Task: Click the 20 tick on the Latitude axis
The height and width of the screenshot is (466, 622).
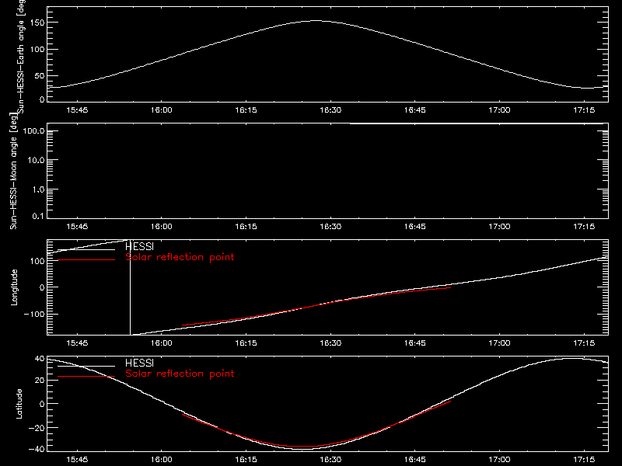Action: (x=40, y=381)
